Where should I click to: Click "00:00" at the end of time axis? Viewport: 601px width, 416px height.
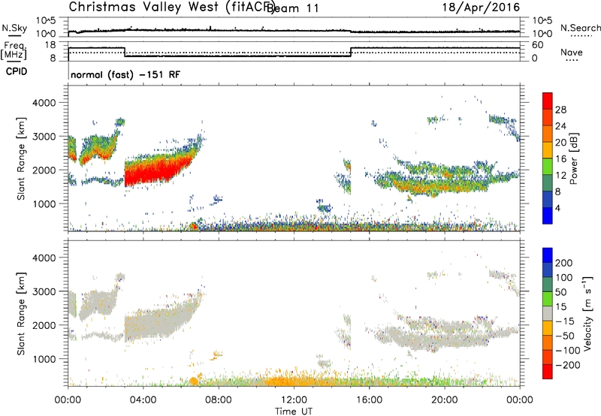[x=520, y=400]
